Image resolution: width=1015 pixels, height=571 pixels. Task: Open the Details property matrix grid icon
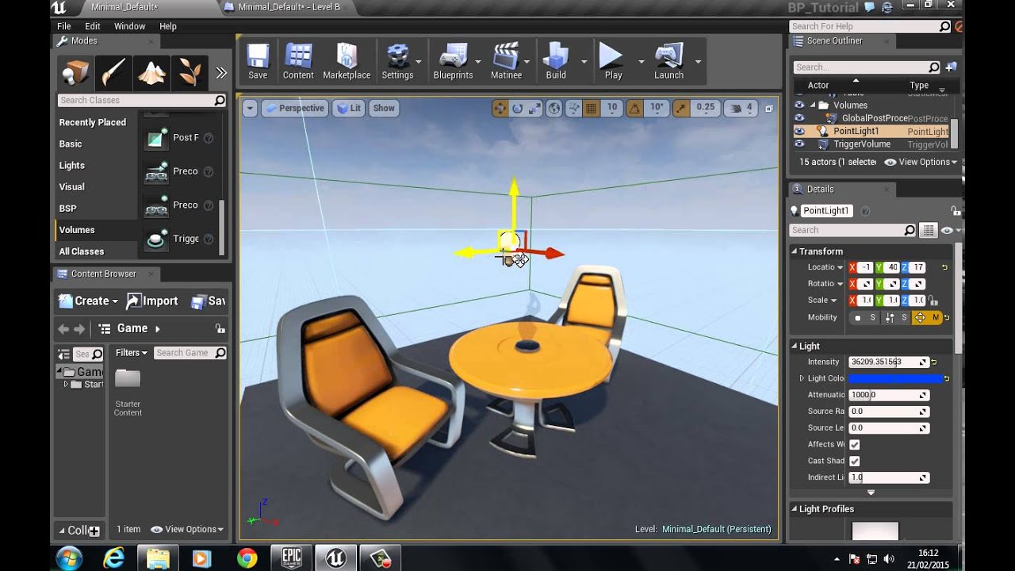[928, 230]
